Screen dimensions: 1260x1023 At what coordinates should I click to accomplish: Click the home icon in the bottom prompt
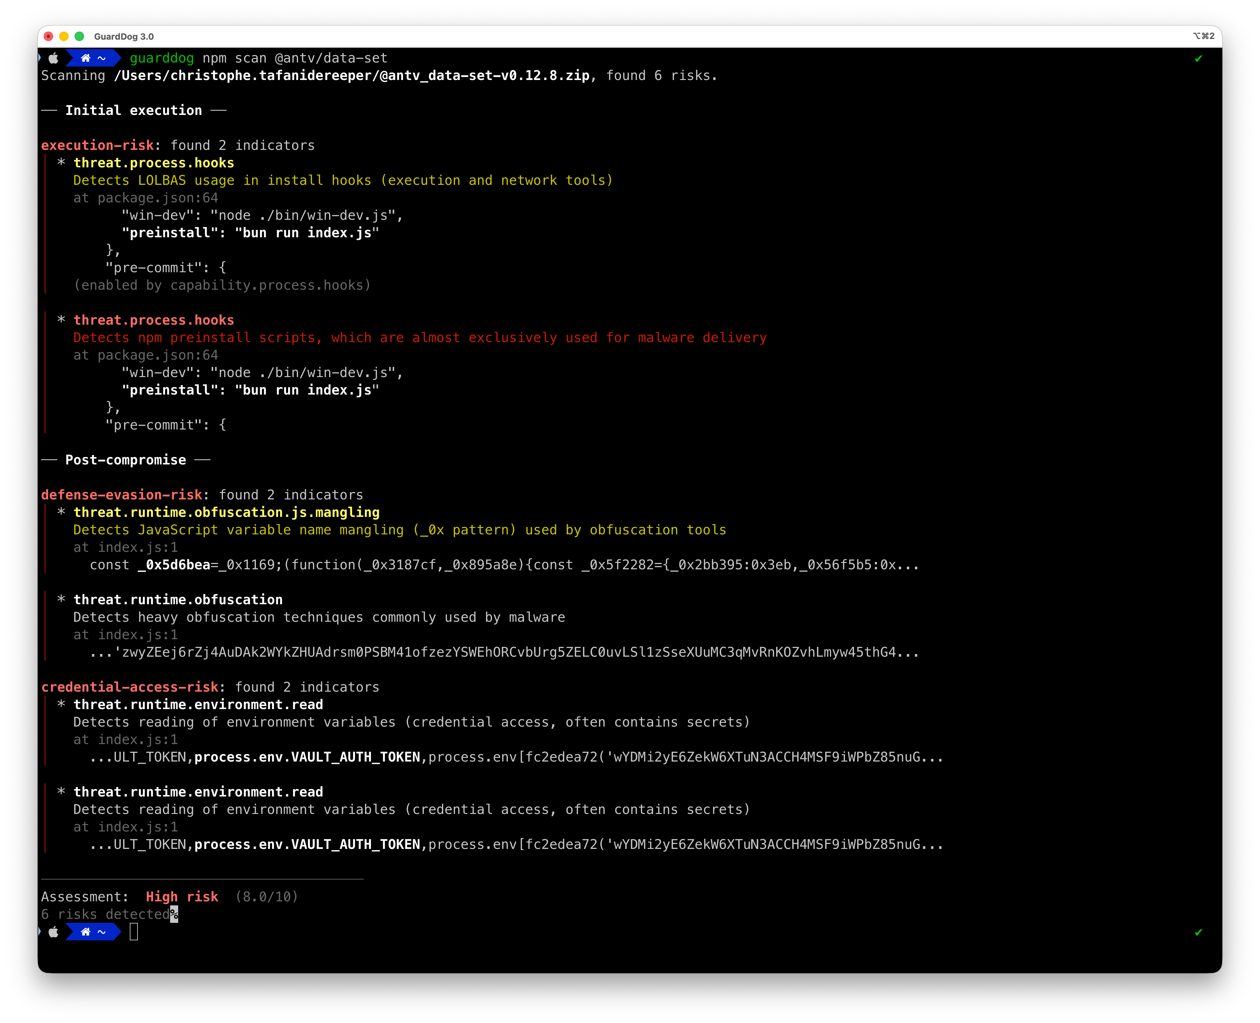(85, 932)
